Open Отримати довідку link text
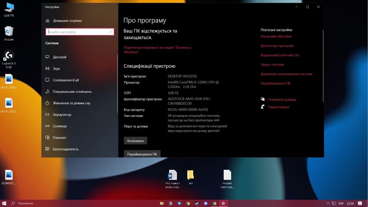 282,99
